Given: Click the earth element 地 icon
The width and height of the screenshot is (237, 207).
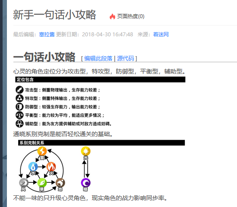Looking at the screenshot, I should click(60, 183).
